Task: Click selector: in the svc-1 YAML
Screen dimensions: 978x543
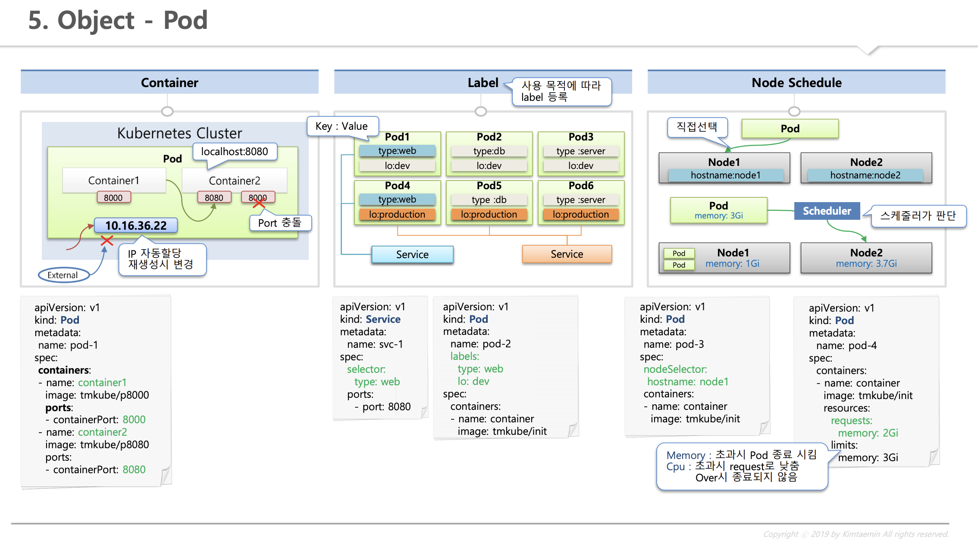Action: 366,369
